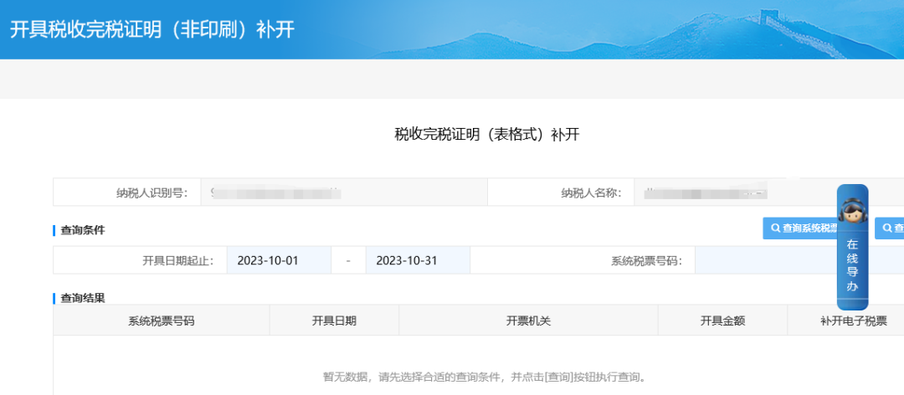904x395 pixels.
Task: Select the 补开电子税票 column header
Action: tap(845, 321)
